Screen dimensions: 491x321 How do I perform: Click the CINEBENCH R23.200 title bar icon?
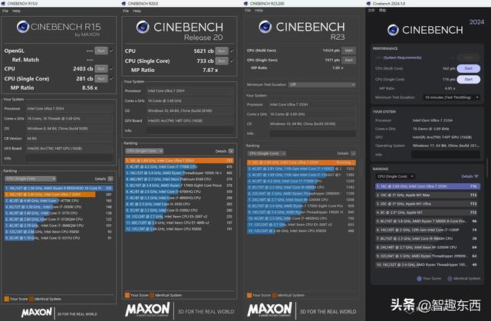click(245, 3)
